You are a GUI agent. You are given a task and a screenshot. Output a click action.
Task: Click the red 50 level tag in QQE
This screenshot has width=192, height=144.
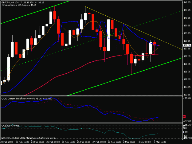coord(184,117)
